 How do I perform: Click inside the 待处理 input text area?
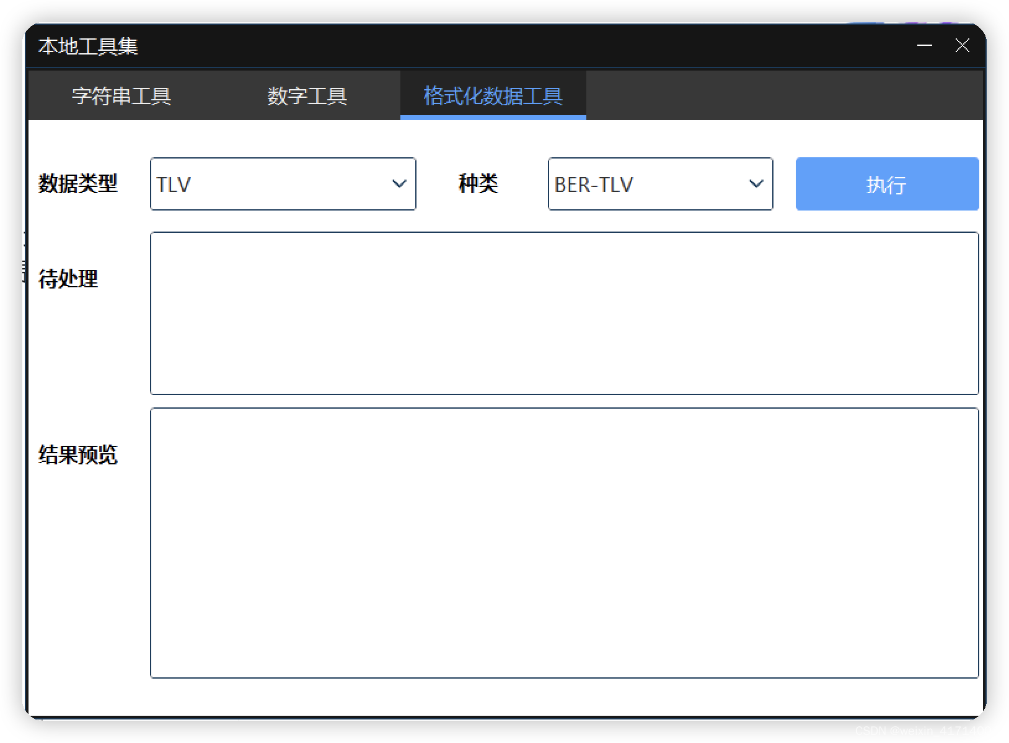click(x=563, y=313)
